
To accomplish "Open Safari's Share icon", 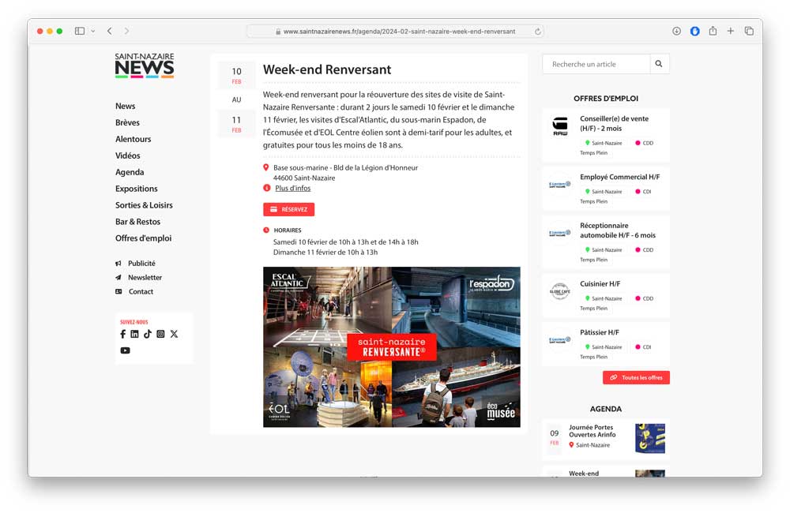I will [713, 31].
